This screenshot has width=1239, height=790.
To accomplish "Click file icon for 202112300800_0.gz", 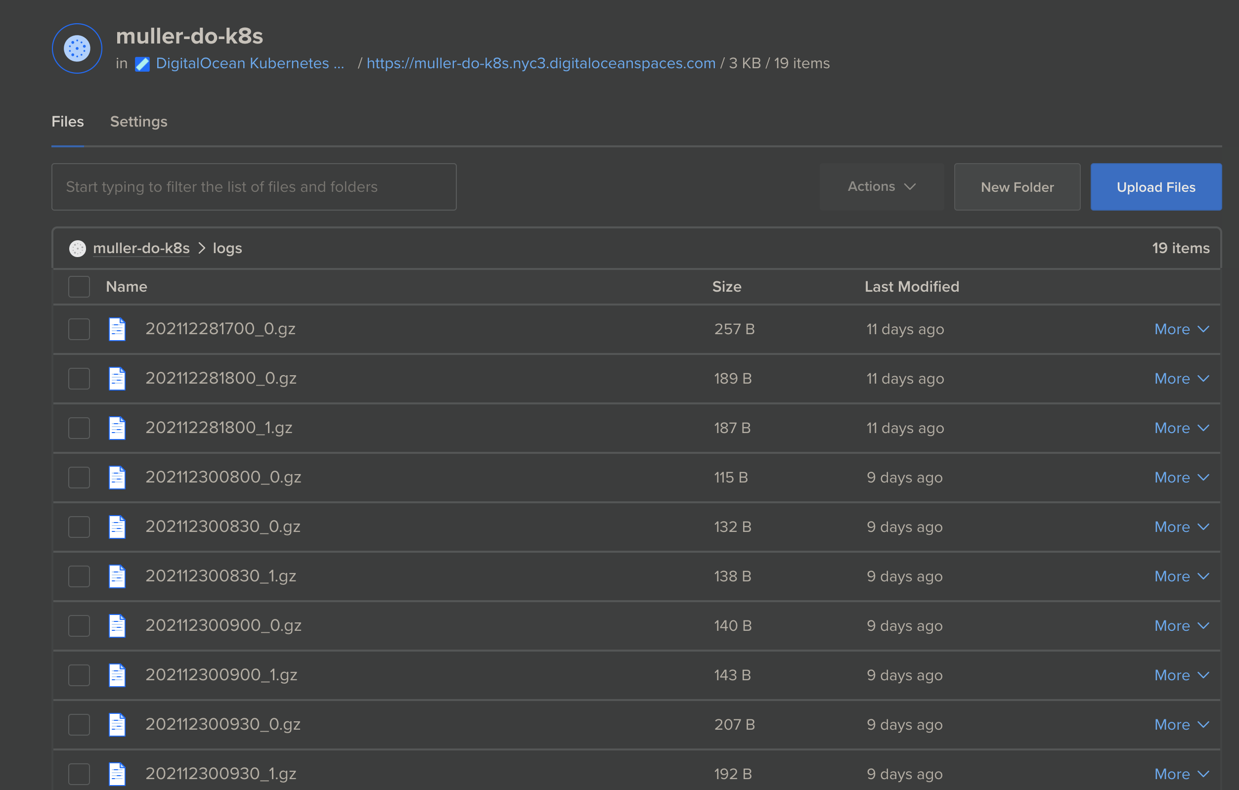I will click(117, 477).
